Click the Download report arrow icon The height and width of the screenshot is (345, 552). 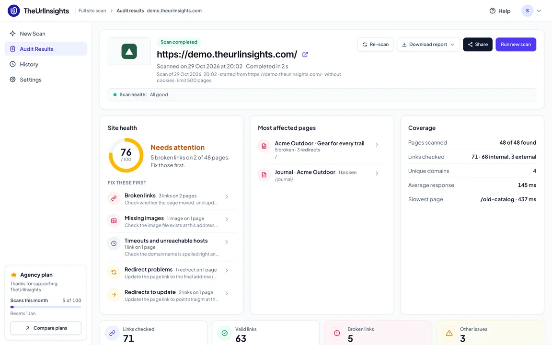[x=404, y=45]
